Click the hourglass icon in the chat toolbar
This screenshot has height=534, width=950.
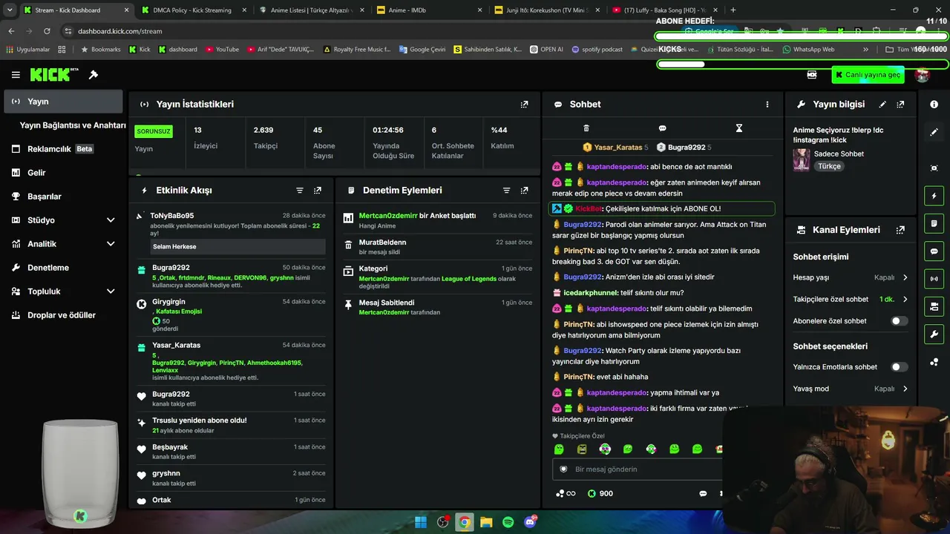739,128
